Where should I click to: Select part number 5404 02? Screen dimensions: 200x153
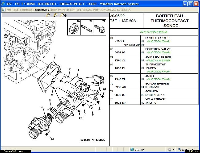pyautogui.click(x=120, y=52)
